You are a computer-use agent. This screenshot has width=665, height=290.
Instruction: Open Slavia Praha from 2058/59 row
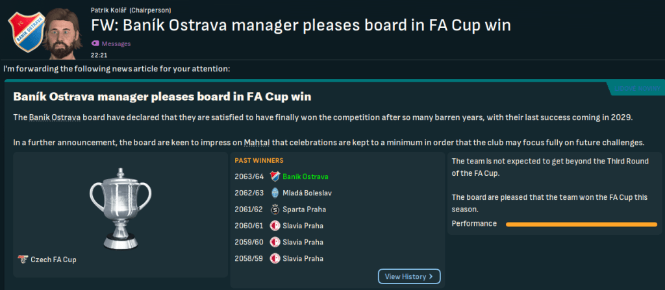point(303,258)
